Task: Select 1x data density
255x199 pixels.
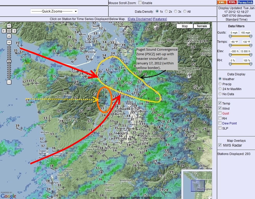Action: tap(157, 11)
